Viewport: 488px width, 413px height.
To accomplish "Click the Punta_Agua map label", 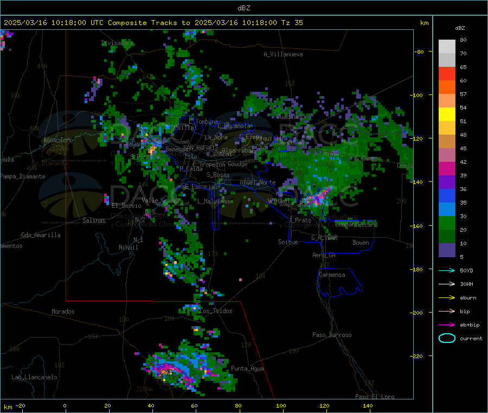I will (x=247, y=368).
